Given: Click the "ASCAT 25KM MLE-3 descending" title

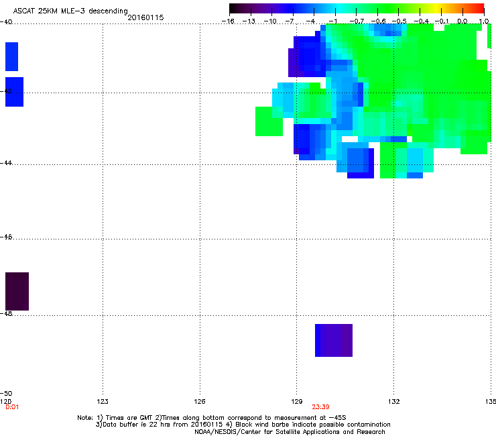Looking at the screenshot, I should [x=70, y=11].
